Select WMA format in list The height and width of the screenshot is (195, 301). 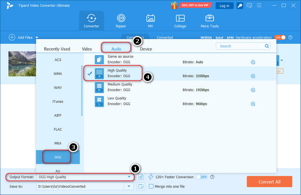tap(58, 73)
